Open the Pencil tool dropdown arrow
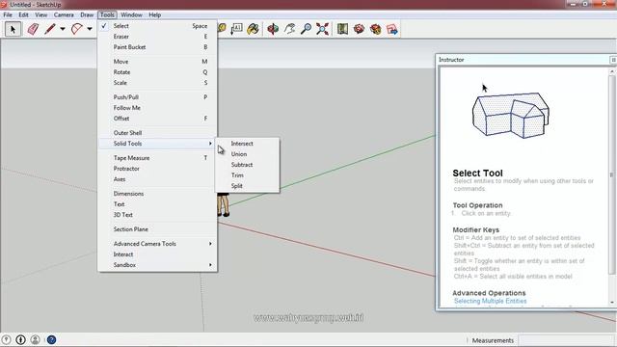The width and height of the screenshot is (617, 347). click(62, 29)
